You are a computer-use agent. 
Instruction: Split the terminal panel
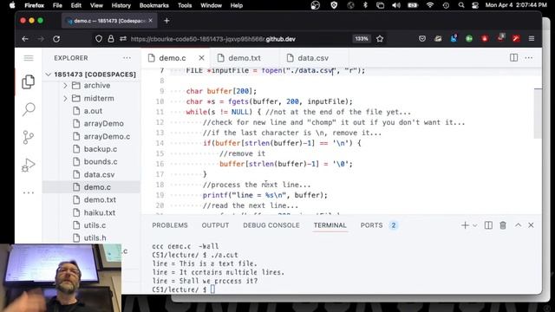tap(488, 225)
